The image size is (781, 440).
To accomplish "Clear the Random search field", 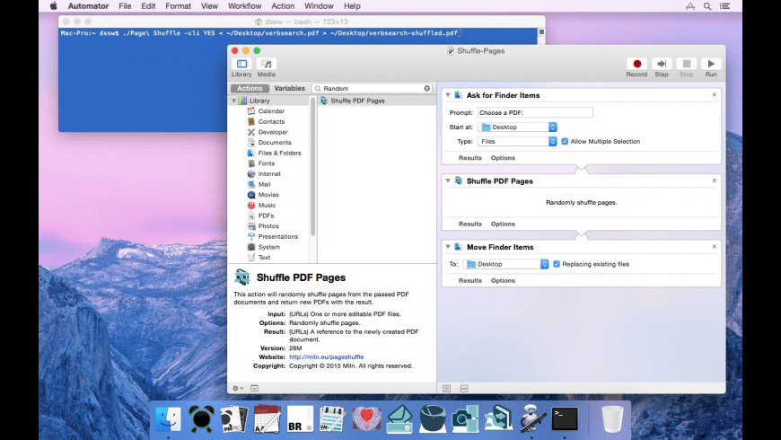I will (427, 88).
